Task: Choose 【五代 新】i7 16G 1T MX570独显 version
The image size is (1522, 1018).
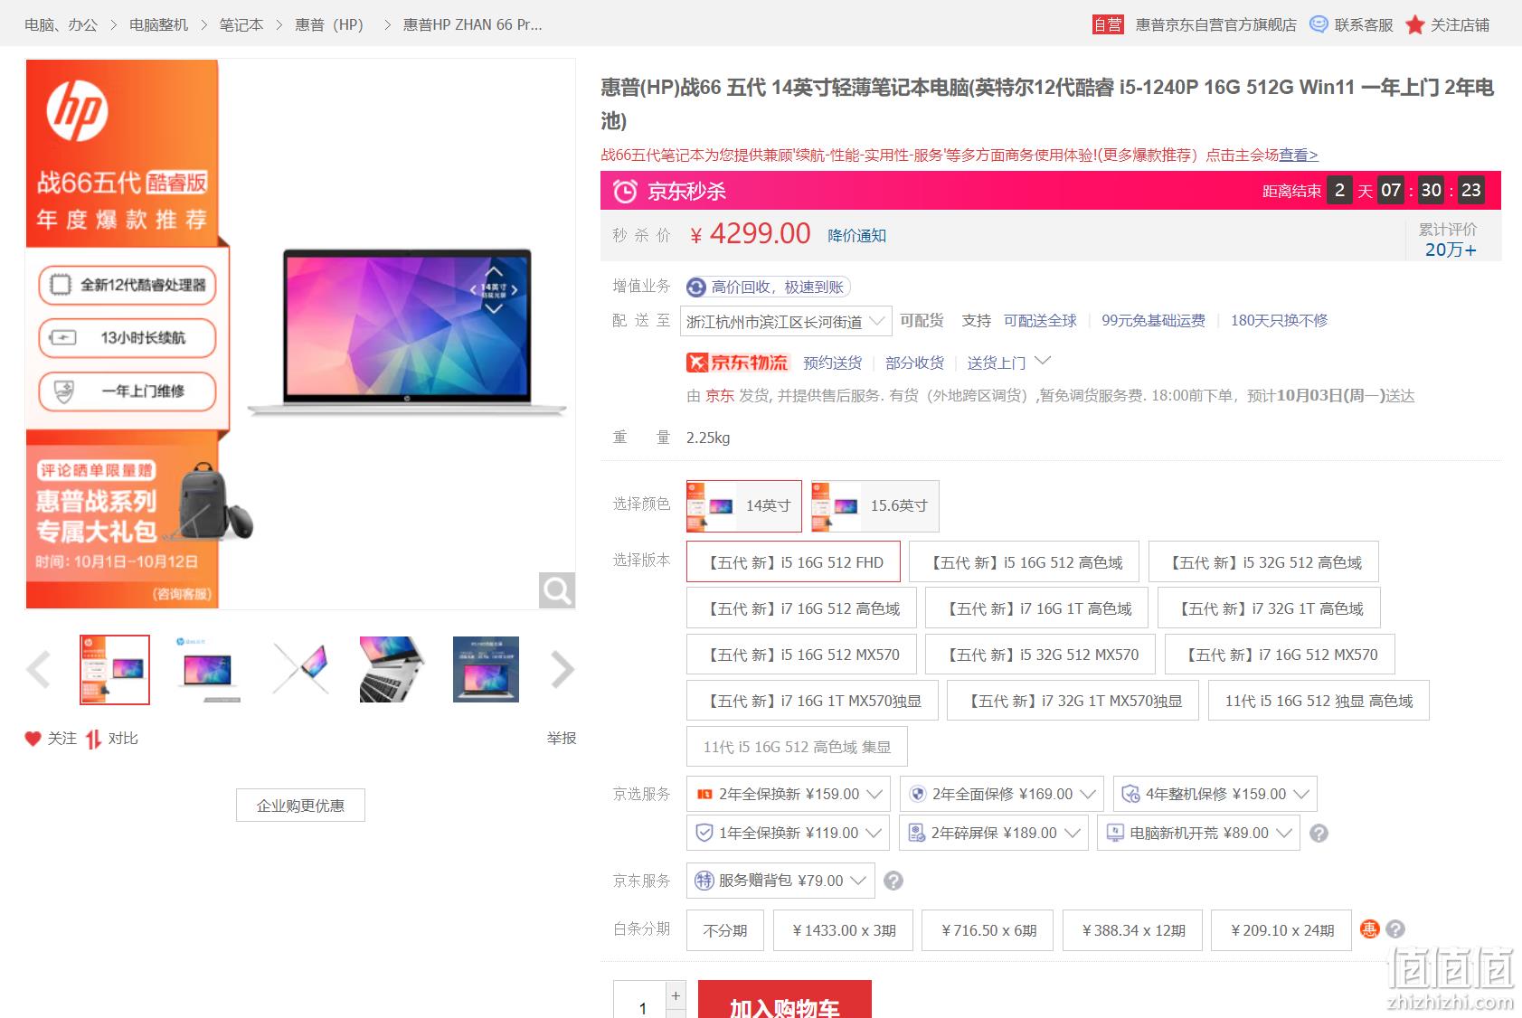Action: tap(812, 701)
